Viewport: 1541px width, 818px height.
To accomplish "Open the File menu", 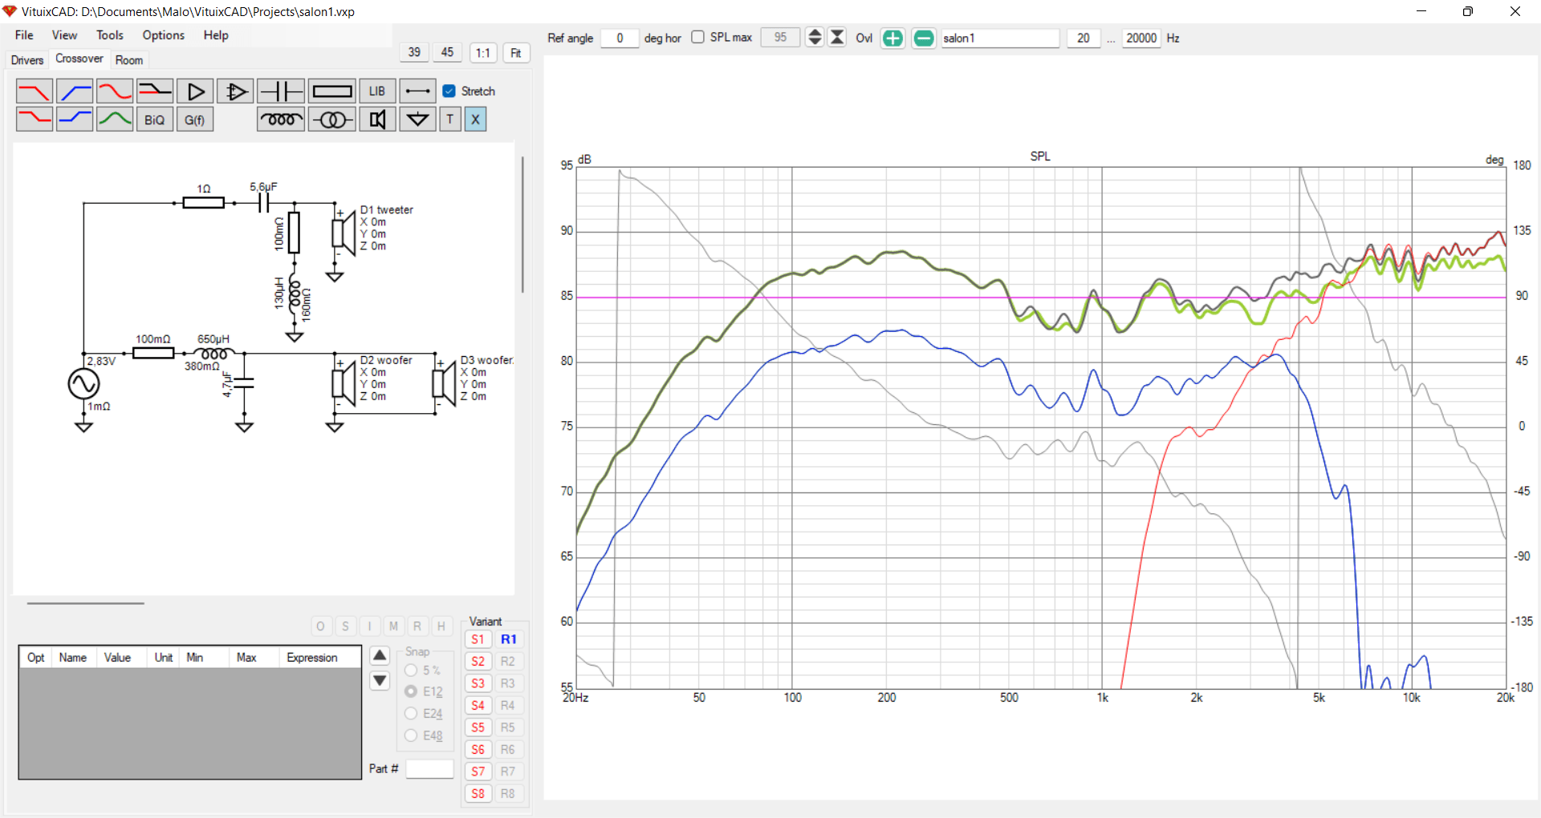I will 24,35.
